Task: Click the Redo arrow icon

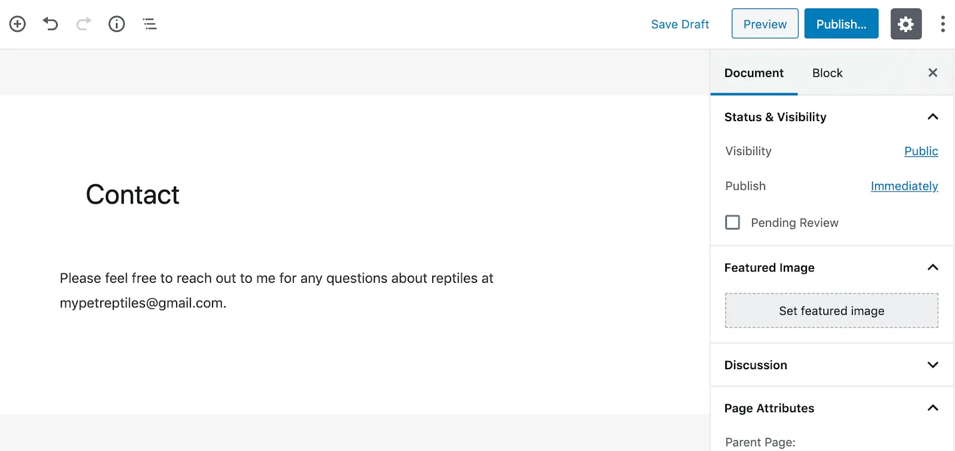Action: [84, 24]
